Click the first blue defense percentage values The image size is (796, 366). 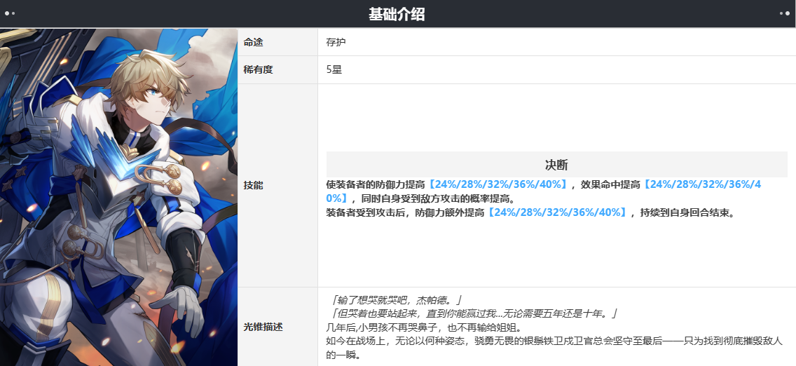(497, 185)
